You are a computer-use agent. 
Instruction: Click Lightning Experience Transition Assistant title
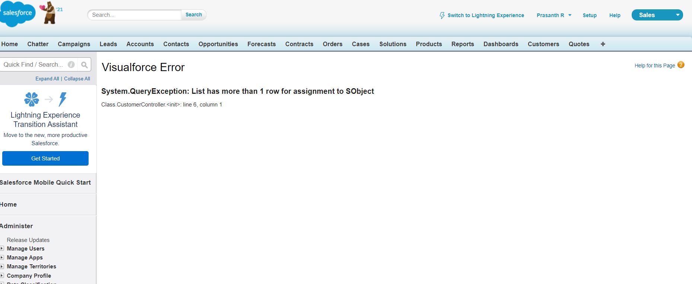[45, 119]
